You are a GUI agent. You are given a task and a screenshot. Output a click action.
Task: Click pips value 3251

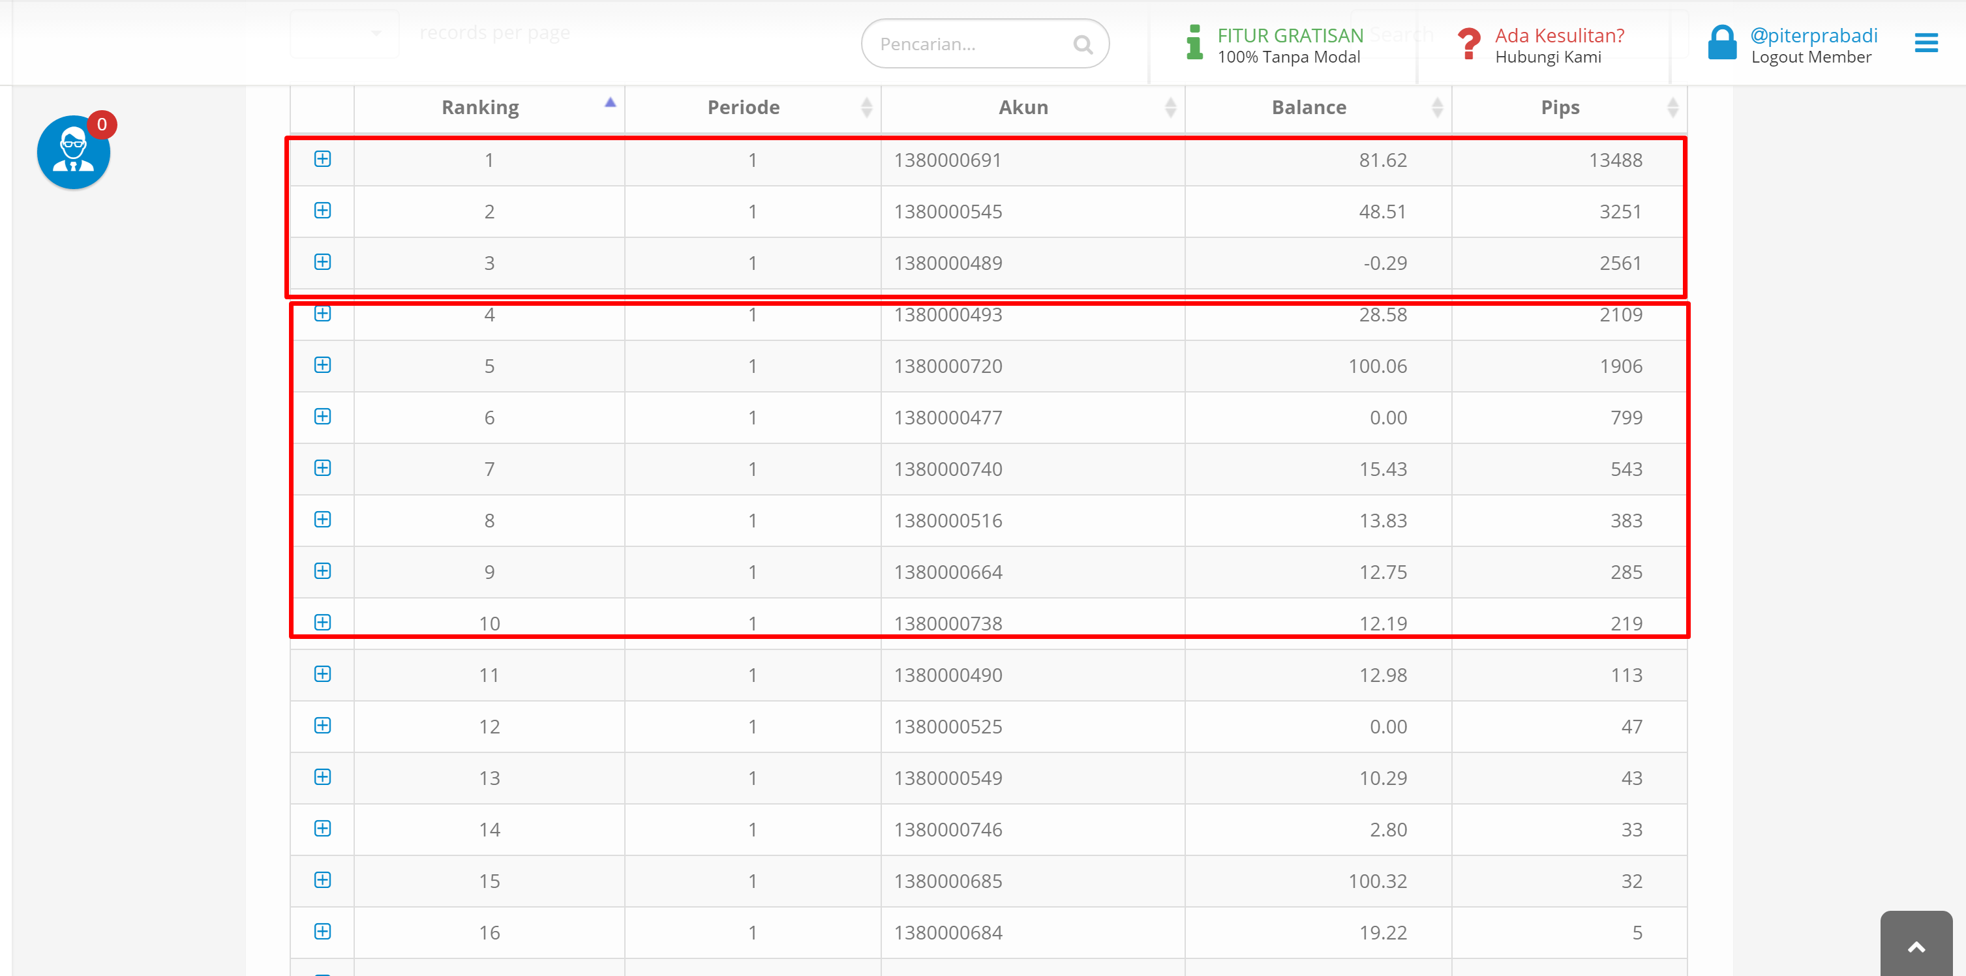point(1620,211)
